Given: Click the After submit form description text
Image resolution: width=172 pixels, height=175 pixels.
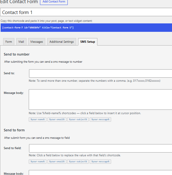Looking at the screenshot, I should coord(37,138).
